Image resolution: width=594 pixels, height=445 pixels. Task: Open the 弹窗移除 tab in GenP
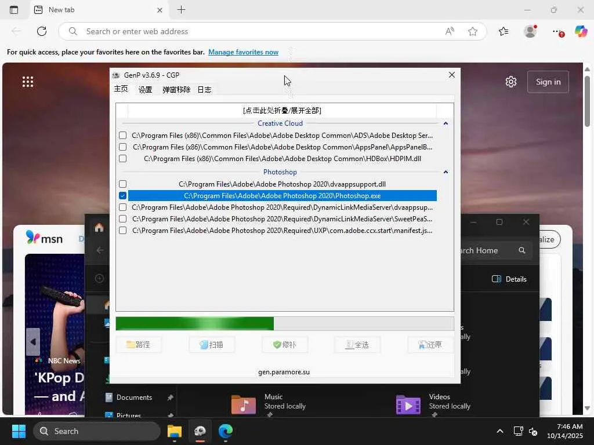176,90
